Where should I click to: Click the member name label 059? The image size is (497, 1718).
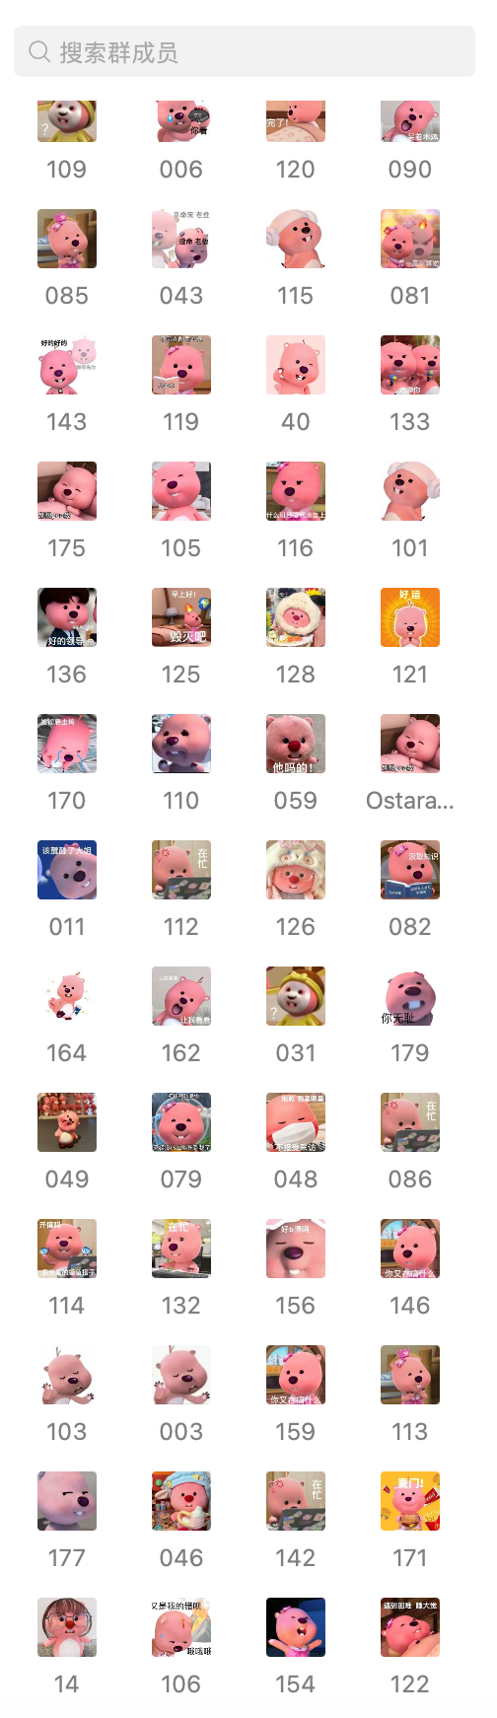click(296, 801)
